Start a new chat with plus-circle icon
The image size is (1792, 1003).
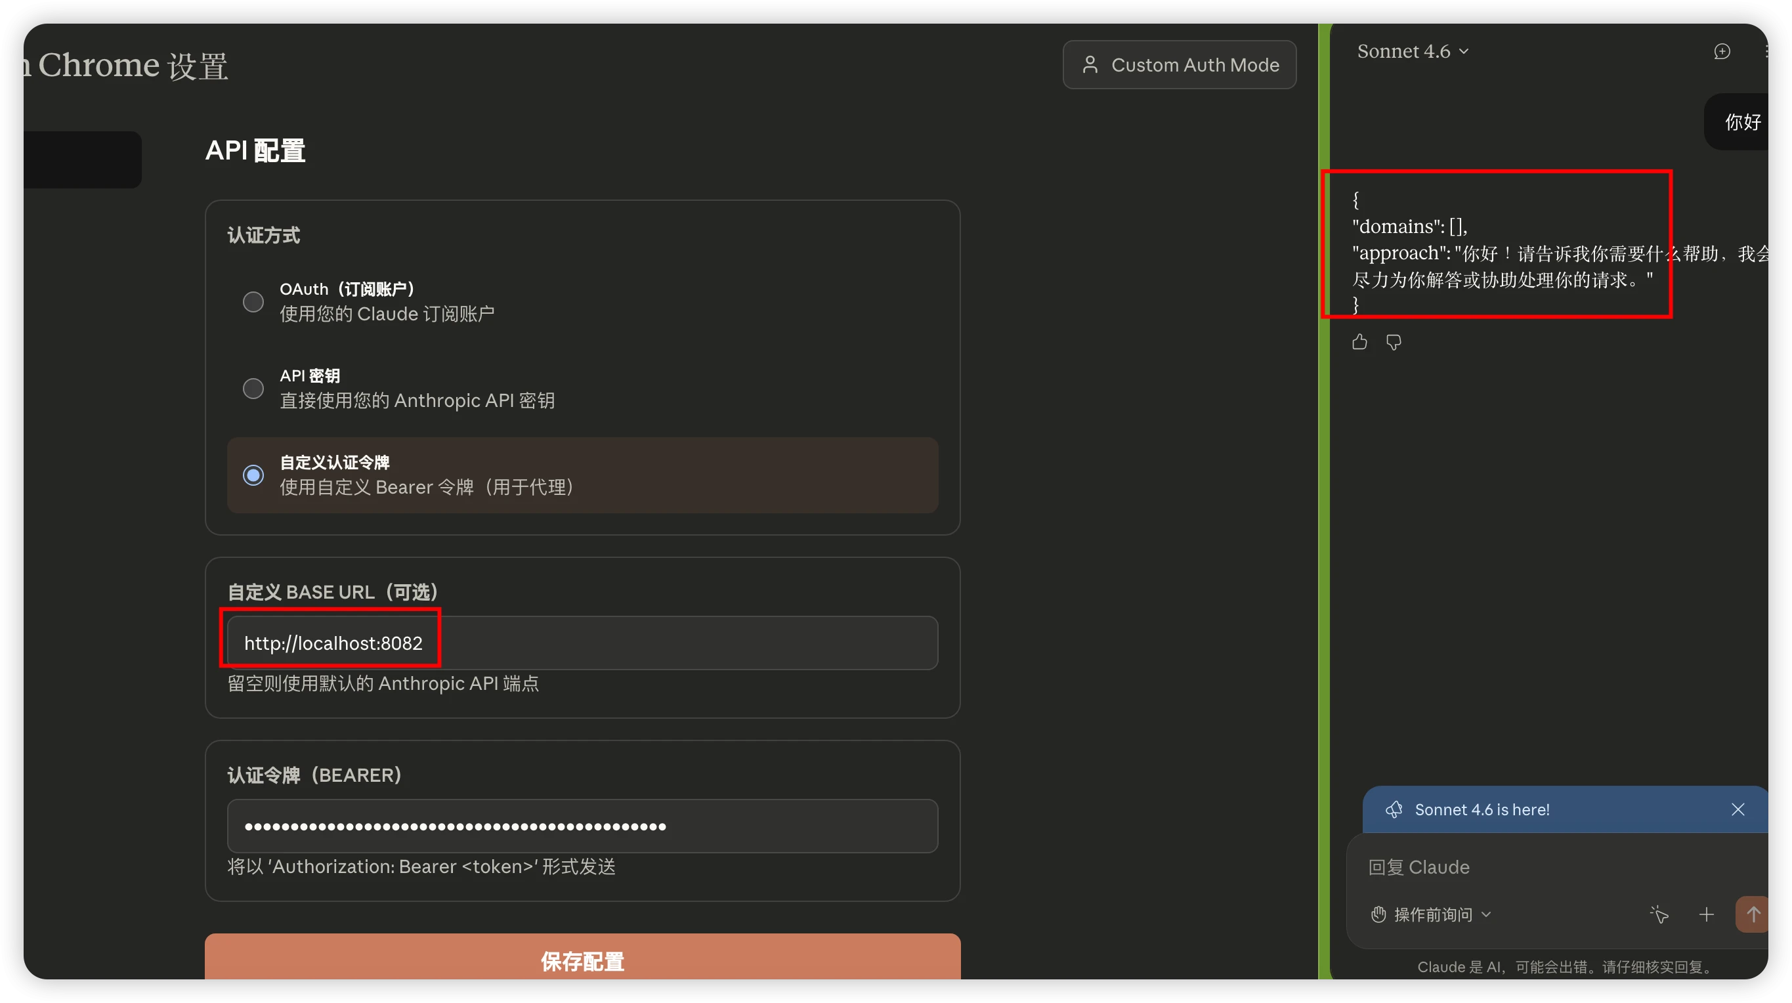click(1722, 51)
